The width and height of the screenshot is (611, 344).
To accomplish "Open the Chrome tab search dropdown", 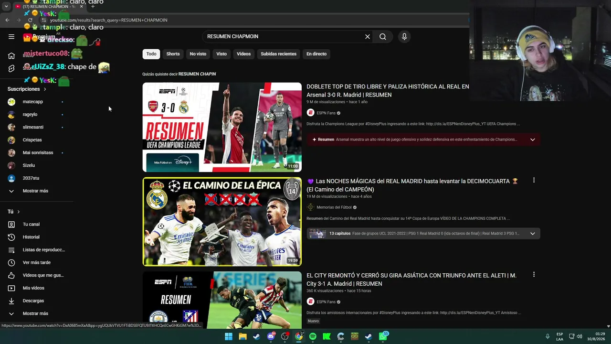I will pos(6,7).
